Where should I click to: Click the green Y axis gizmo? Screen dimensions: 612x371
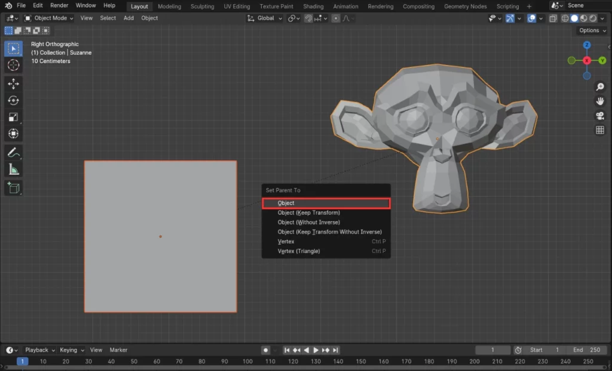pos(602,60)
